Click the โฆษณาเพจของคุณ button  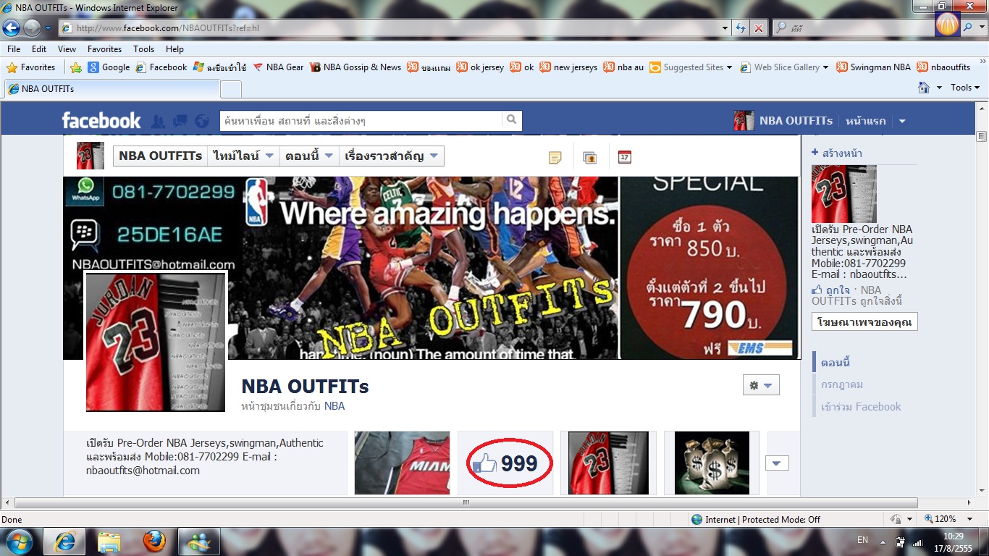pyautogui.click(x=864, y=321)
